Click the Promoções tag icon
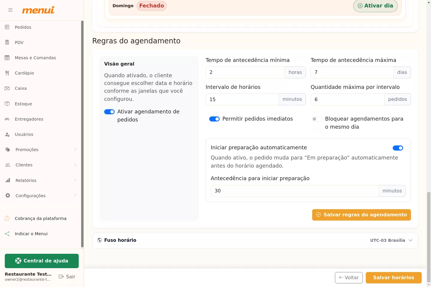The image size is (431, 287). pyautogui.click(x=8, y=150)
